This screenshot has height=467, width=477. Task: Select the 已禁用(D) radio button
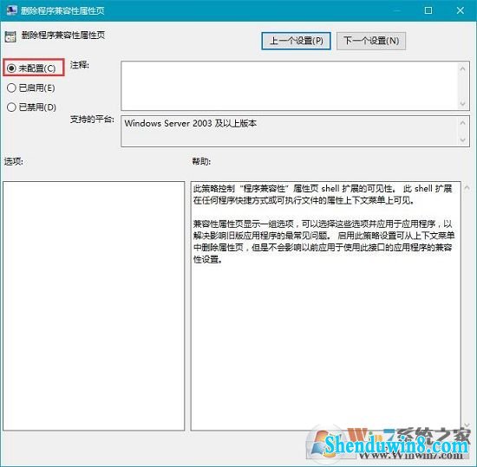click(31, 107)
